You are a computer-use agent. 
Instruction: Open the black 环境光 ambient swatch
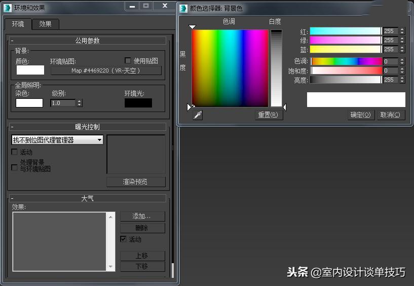(138, 103)
